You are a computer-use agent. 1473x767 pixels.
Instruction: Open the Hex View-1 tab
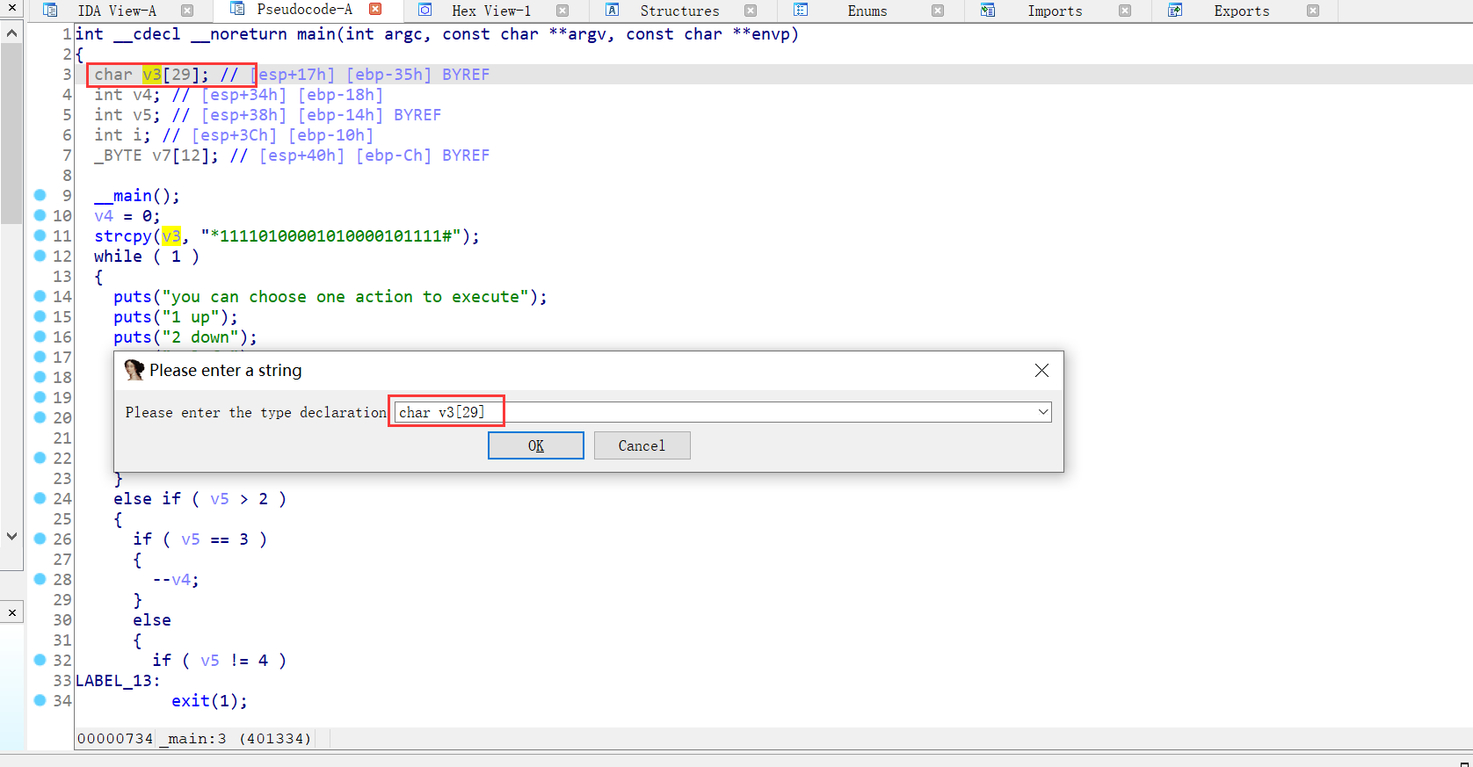pos(491,11)
